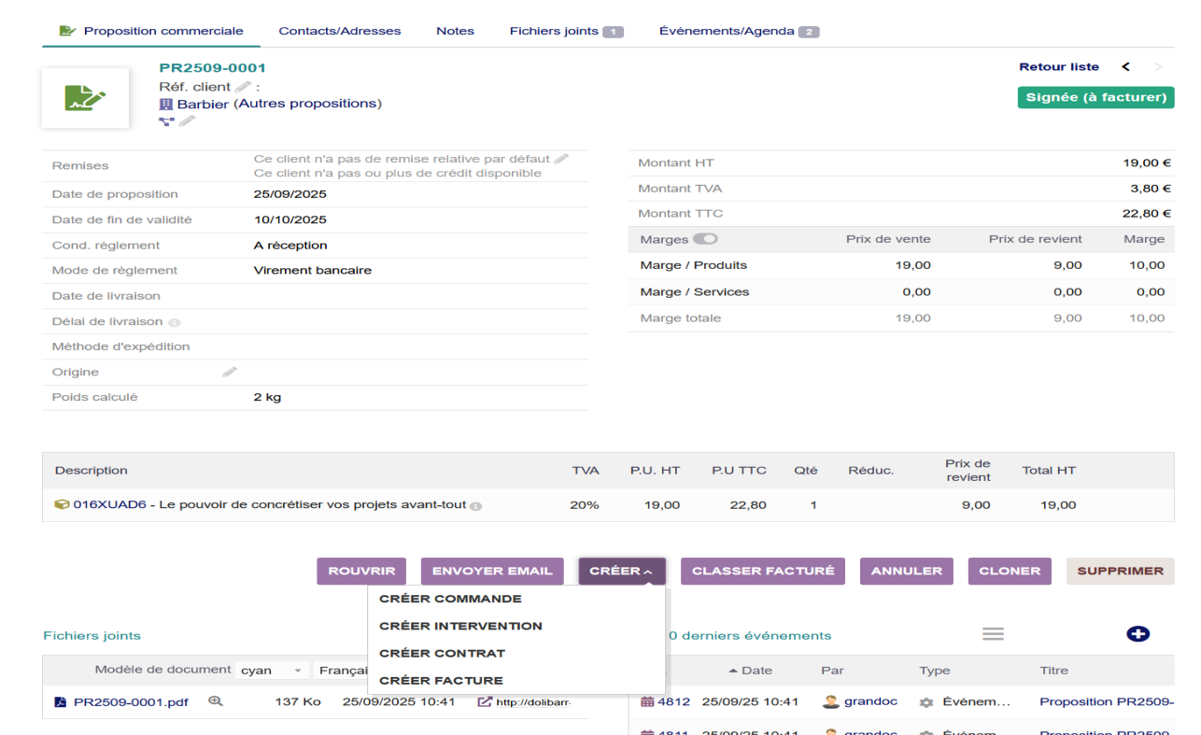Choose CRÉER COMMANDE menu entry
This screenshot has height=735, width=1201.
[x=450, y=600]
